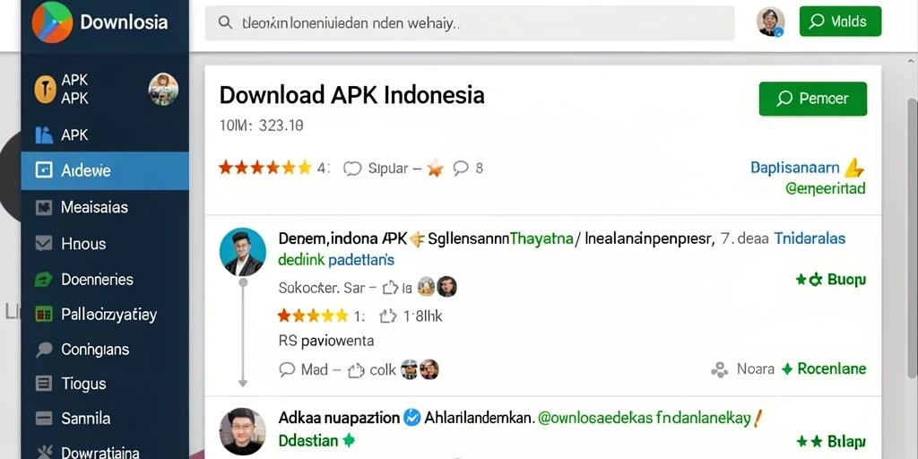Click the page vertical scrollbar
Screen dimensions: 918x459
coord(912,238)
